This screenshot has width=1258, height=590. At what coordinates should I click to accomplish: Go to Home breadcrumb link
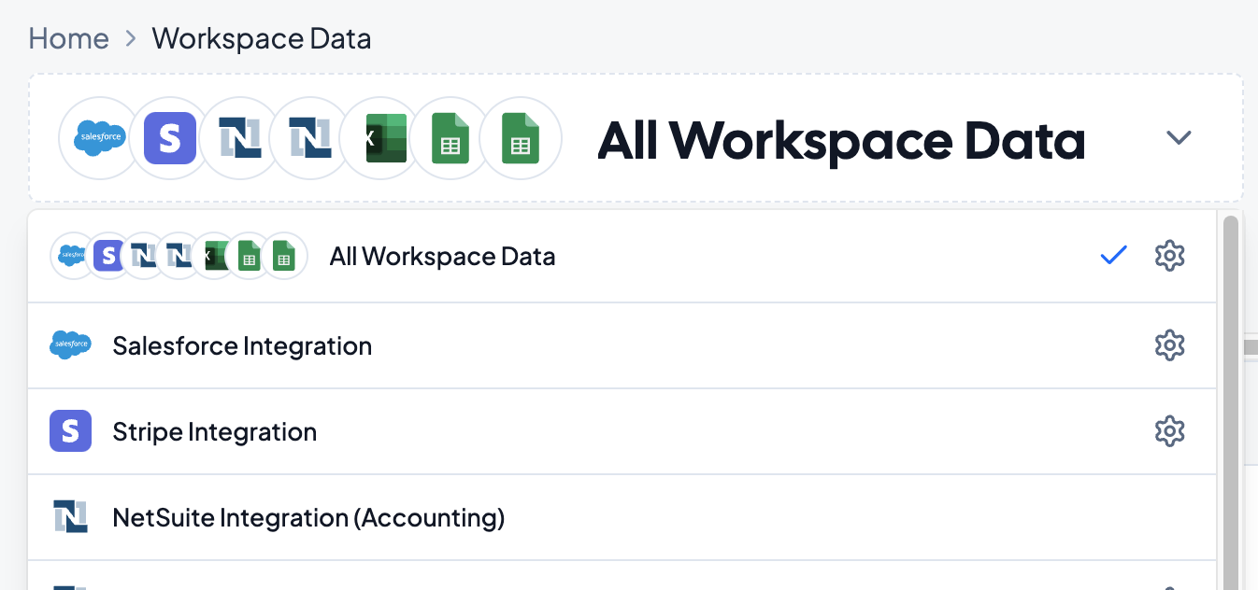click(68, 39)
